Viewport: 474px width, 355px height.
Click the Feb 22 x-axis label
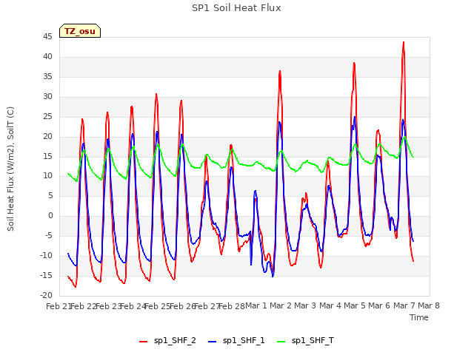84,306
